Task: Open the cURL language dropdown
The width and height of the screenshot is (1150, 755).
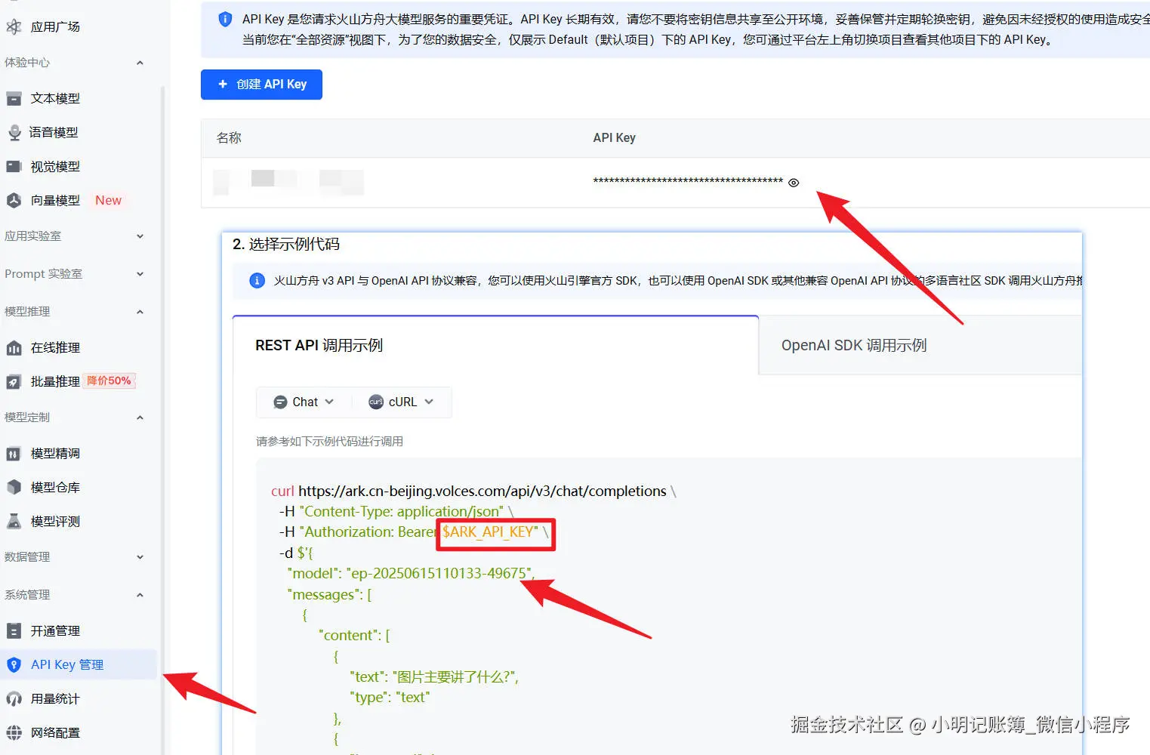Action: [x=401, y=402]
